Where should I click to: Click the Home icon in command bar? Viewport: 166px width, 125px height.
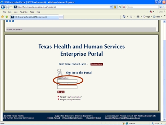[x=124, y=17]
